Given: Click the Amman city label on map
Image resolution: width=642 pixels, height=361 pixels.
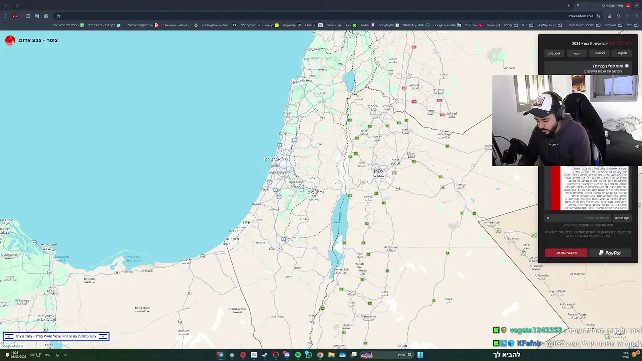Looking at the screenshot, I should 379,173.
